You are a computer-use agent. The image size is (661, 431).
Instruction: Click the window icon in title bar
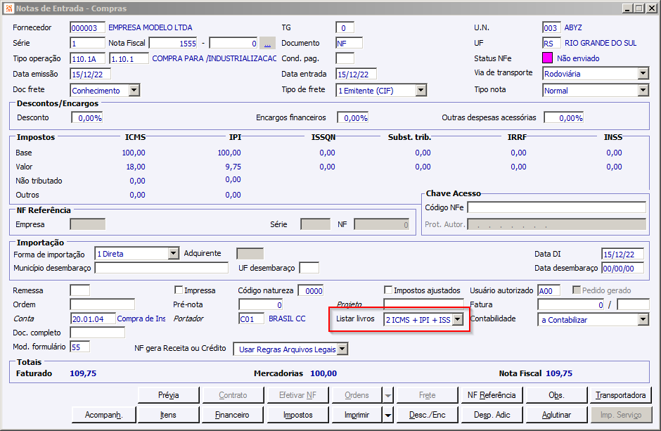click(8, 8)
